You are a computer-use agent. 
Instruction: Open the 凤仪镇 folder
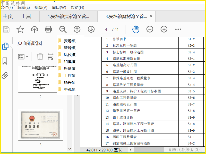[x=67, y=55]
